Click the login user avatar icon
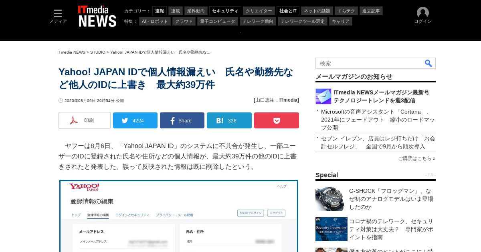 [x=423, y=13]
